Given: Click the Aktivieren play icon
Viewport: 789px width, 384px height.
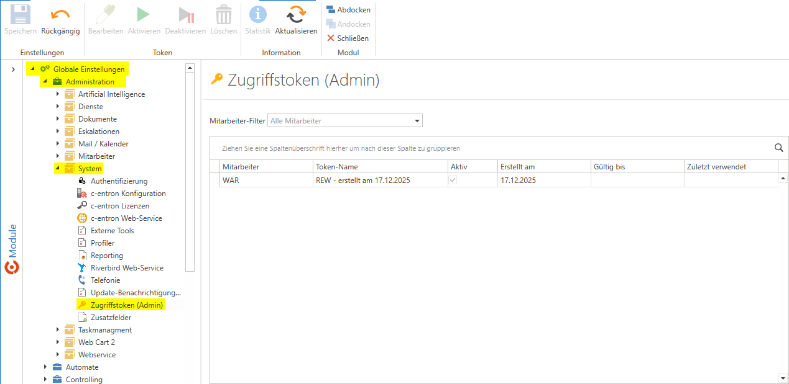Looking at the screenshot, I should (144, 14).
